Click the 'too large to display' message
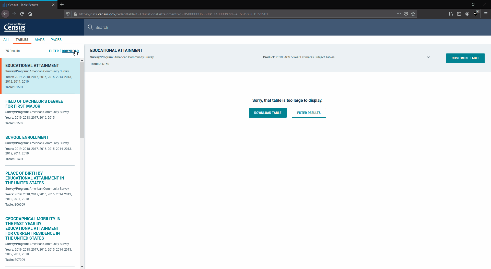Viewport: 491px width, 269px height. tap(287, 100)
